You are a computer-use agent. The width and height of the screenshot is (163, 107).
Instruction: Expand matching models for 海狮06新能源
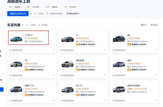tap(156, 100)
